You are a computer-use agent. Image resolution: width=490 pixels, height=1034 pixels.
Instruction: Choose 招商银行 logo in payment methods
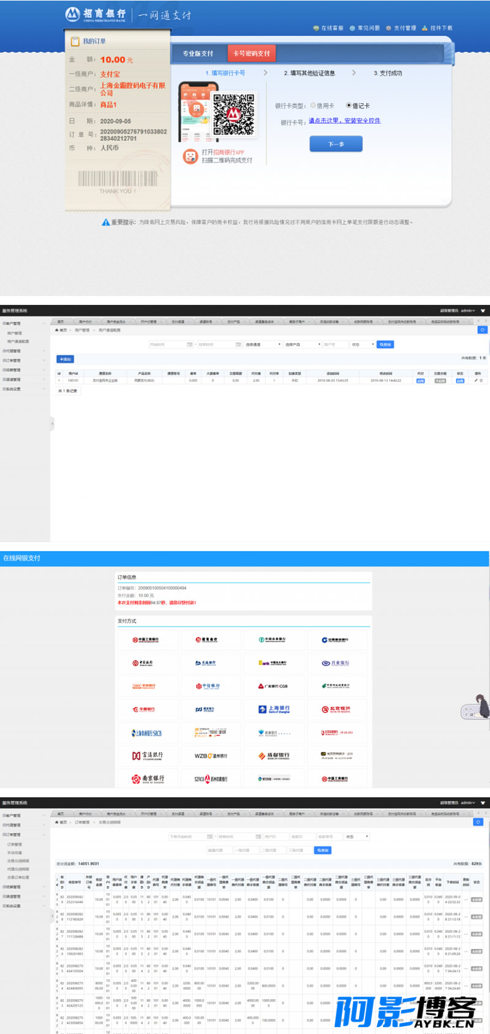click(x=207, y=640)
